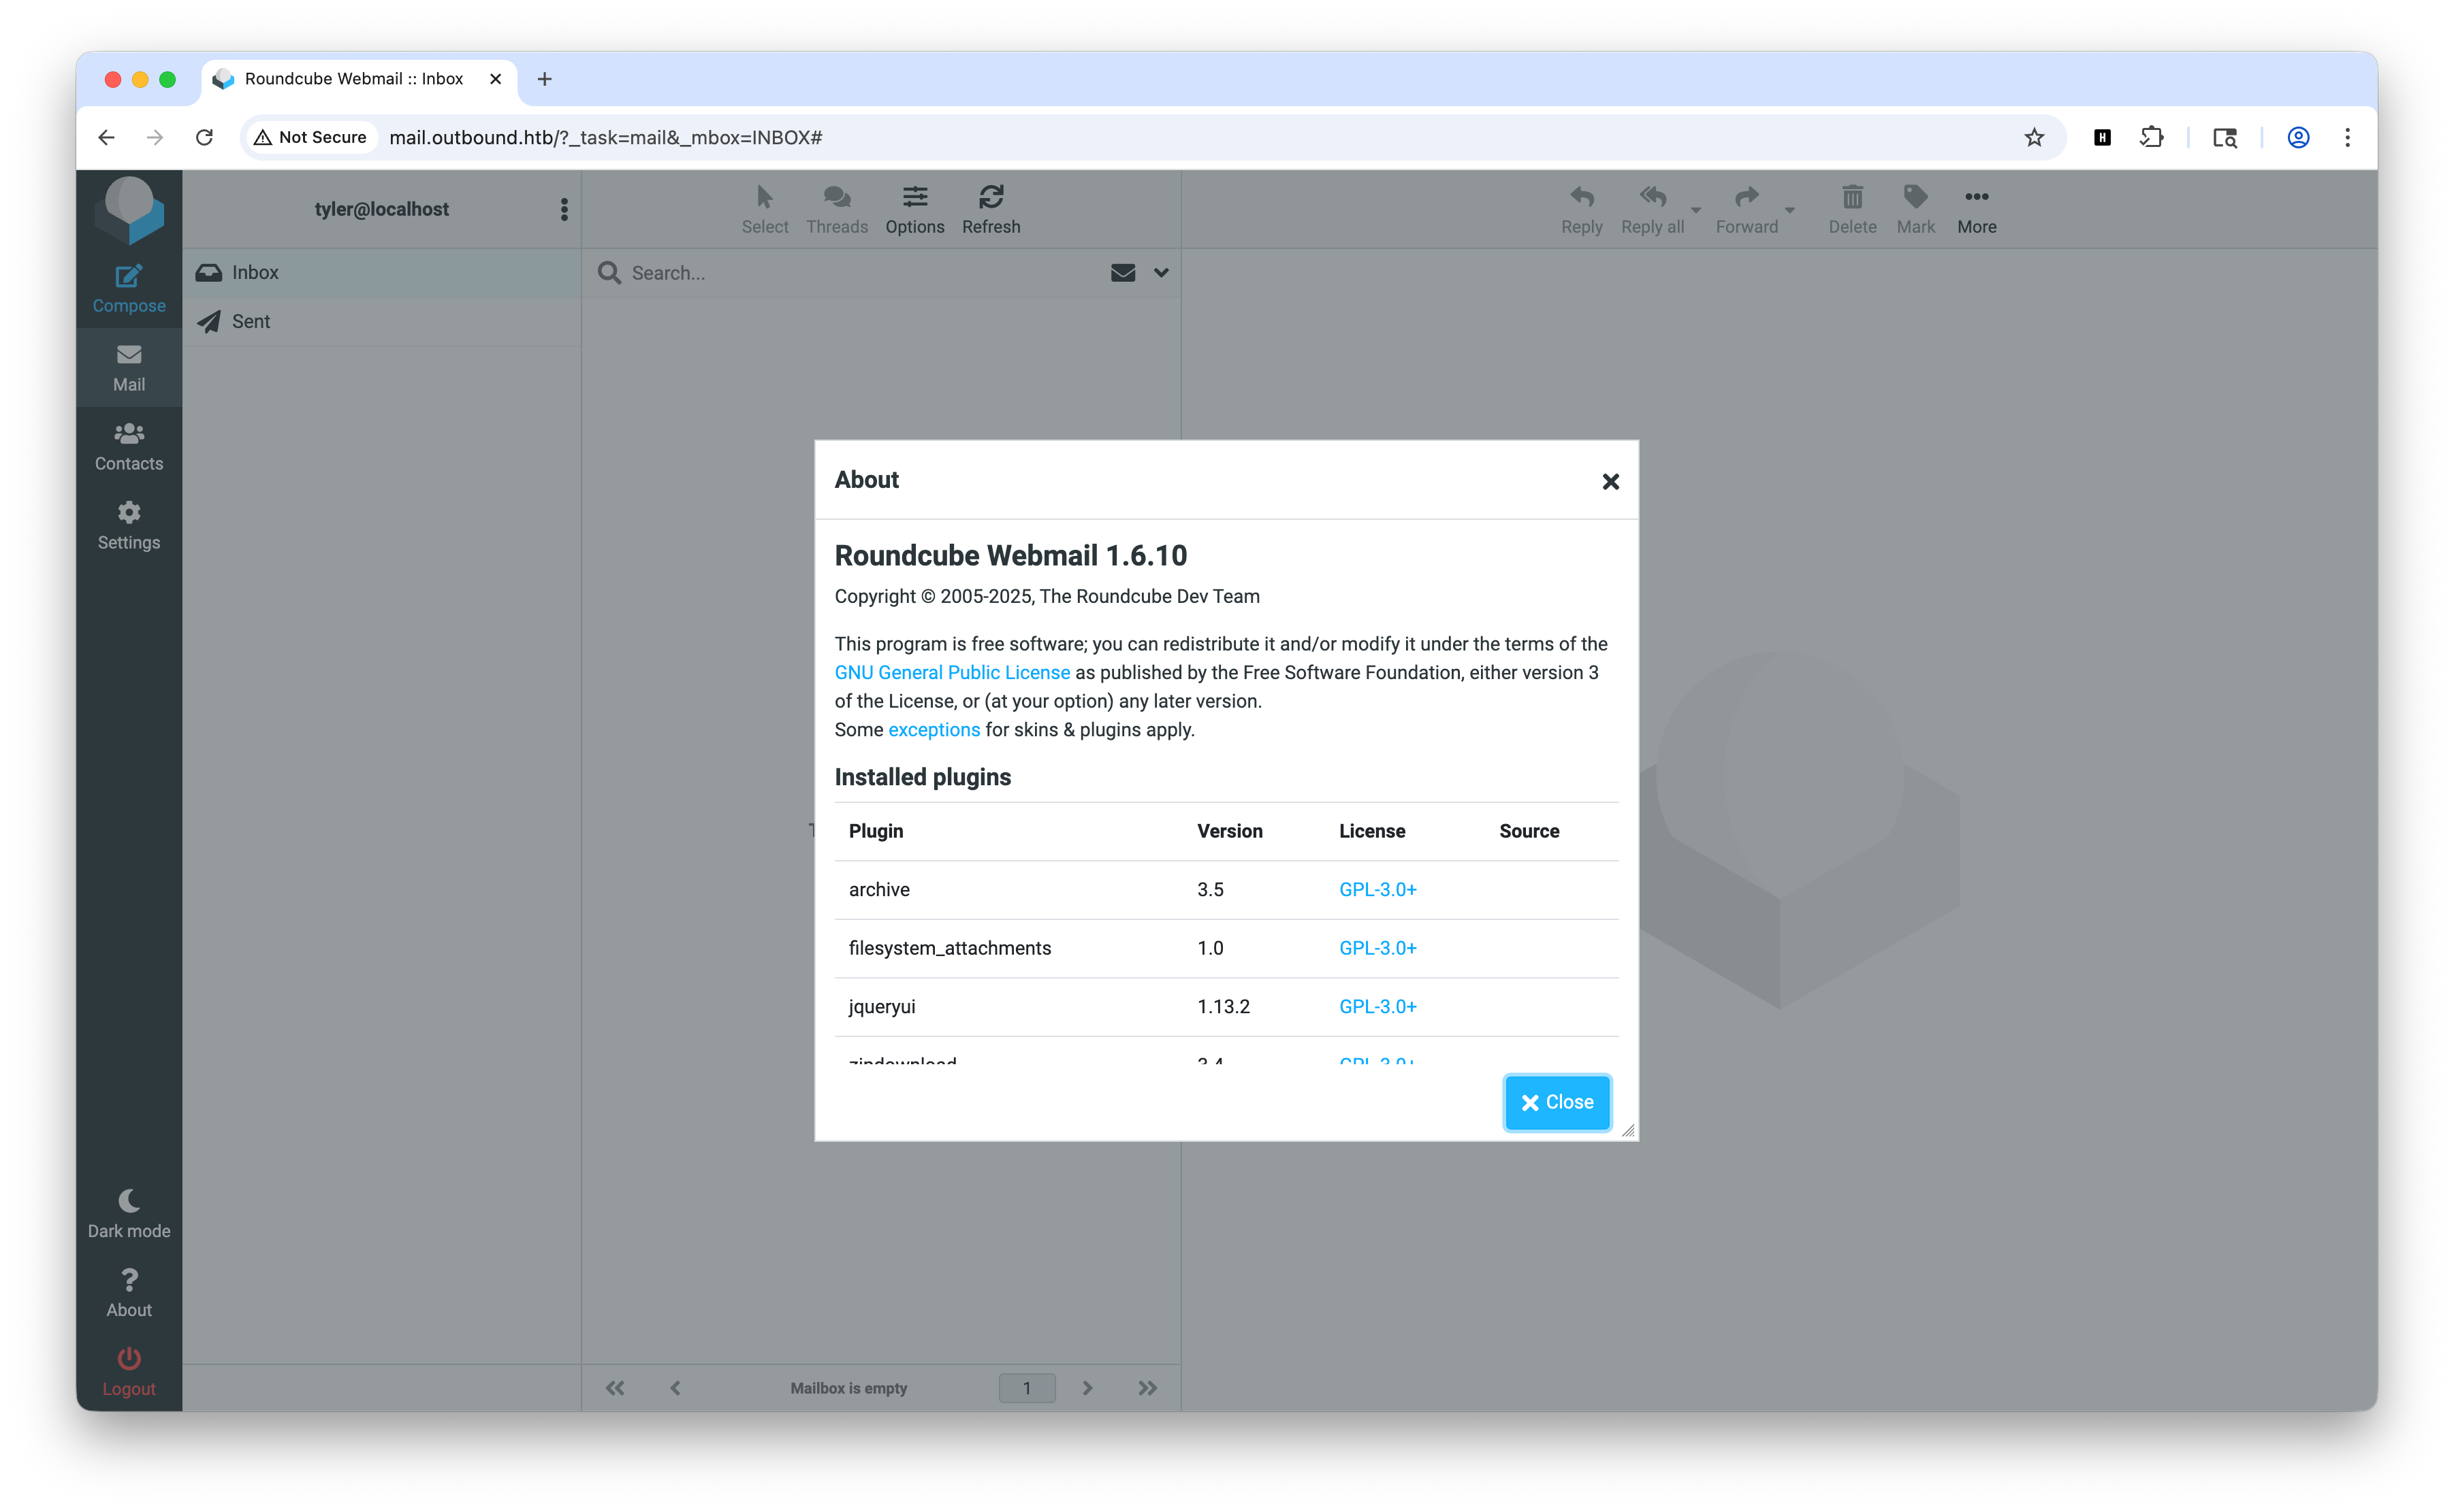Click the Delete trash icon
This screenshot has height=1512, width=2454.
[x=1853, y=196]
